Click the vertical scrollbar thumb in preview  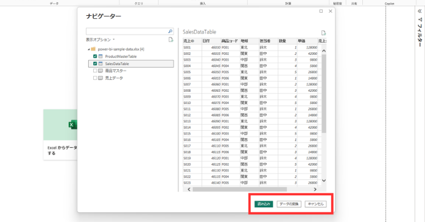(324, 94)
